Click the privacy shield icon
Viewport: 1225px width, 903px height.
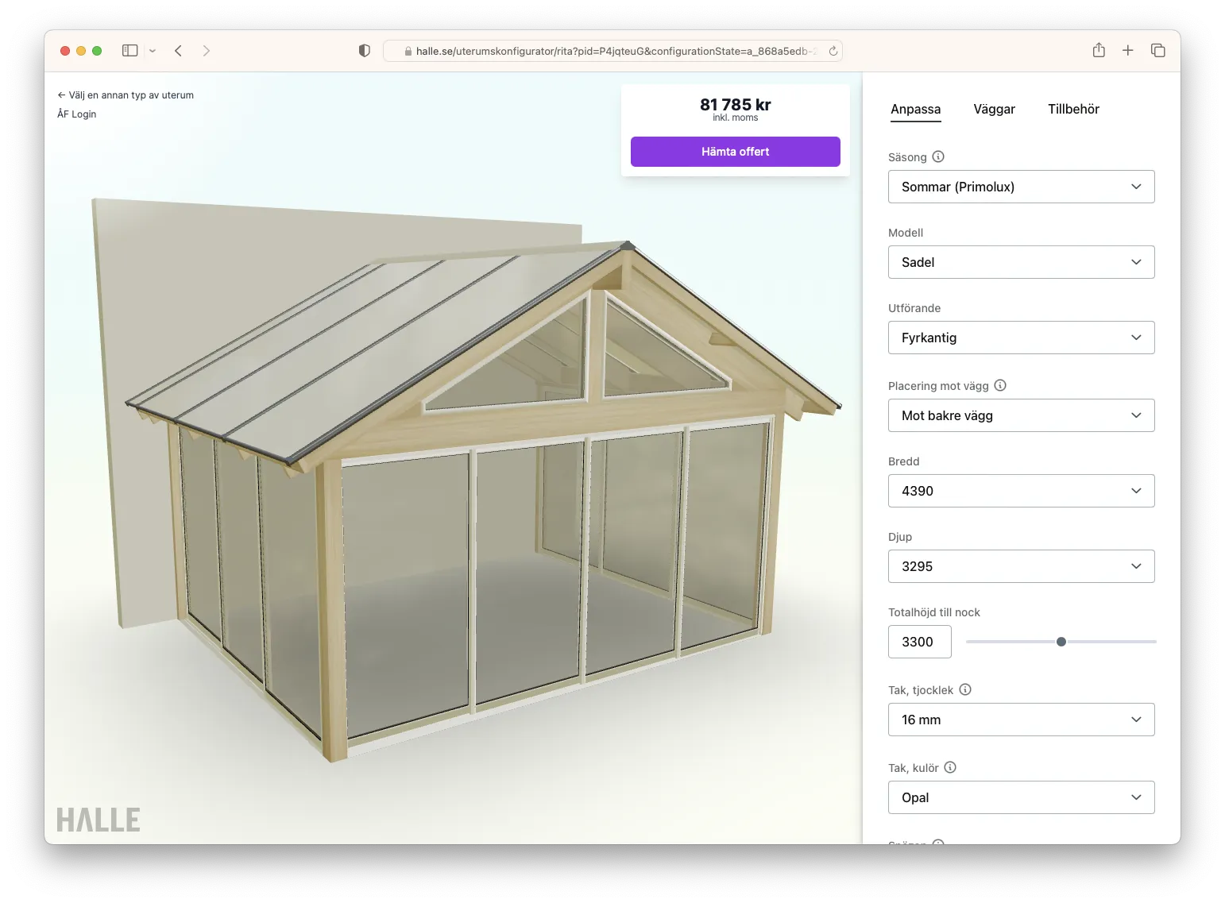coord(365,51)
